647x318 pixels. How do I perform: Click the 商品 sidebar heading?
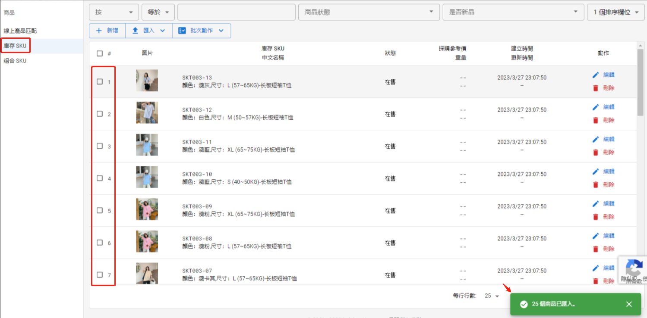(9, 13)
